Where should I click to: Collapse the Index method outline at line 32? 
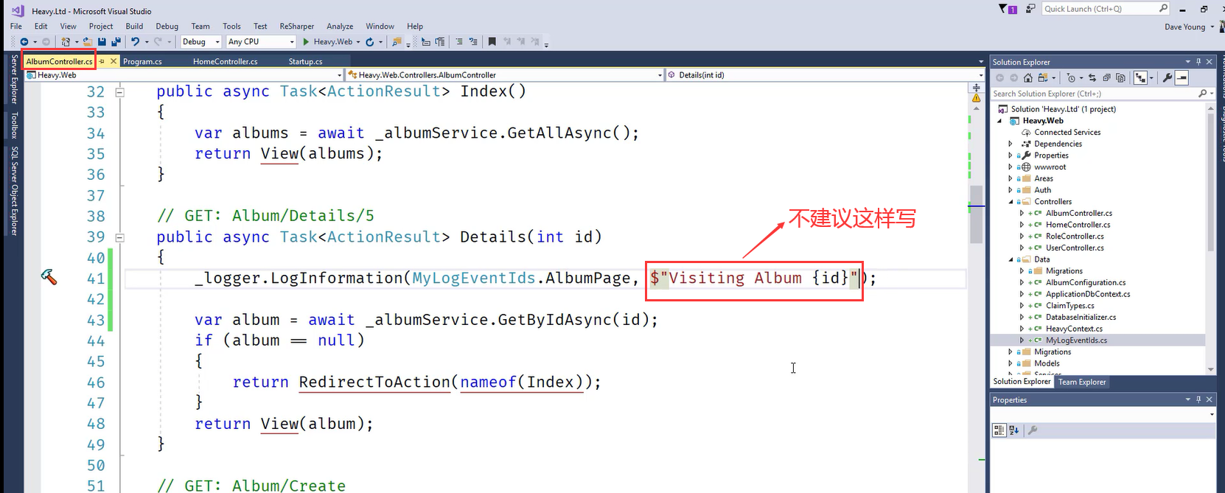click(119, 92)
